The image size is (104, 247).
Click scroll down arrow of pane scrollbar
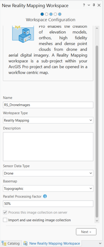tap(97, 221)
